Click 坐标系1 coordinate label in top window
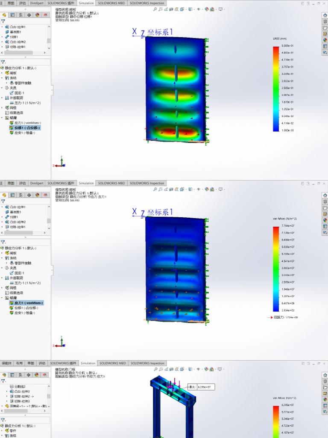This screenshot has height=438, width=328. coord(160,32)
